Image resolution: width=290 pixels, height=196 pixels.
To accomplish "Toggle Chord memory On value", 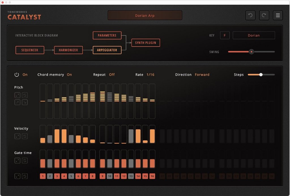I will [x=69, y=75].
